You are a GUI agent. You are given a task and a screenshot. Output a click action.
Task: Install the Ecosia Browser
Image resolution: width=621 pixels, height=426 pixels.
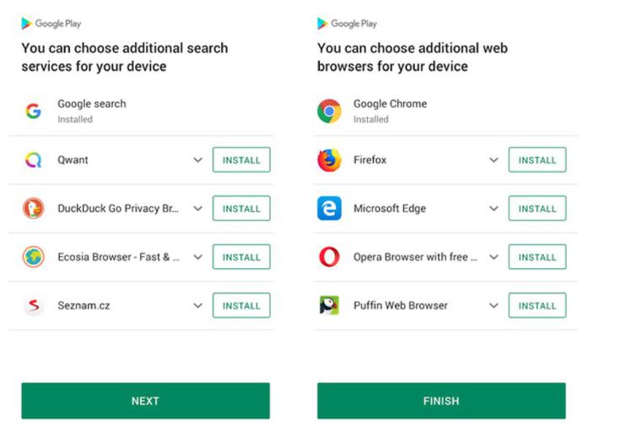pos(241,257)
